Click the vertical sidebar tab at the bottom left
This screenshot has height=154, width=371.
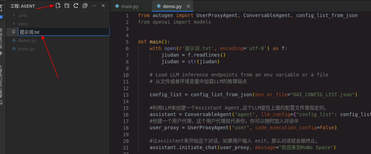[x=1, y=85]
